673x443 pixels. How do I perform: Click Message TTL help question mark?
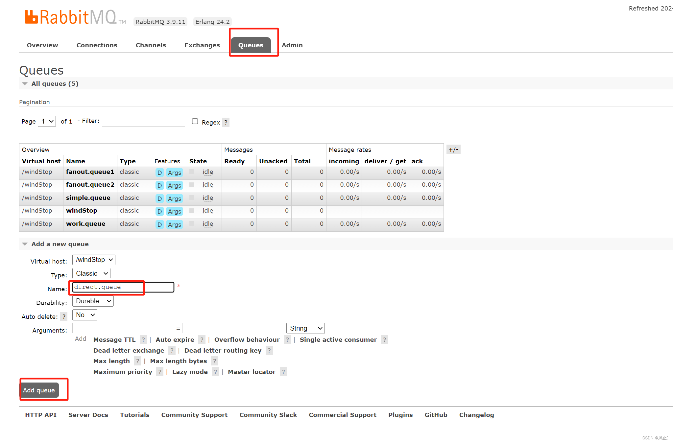point(143,339)
